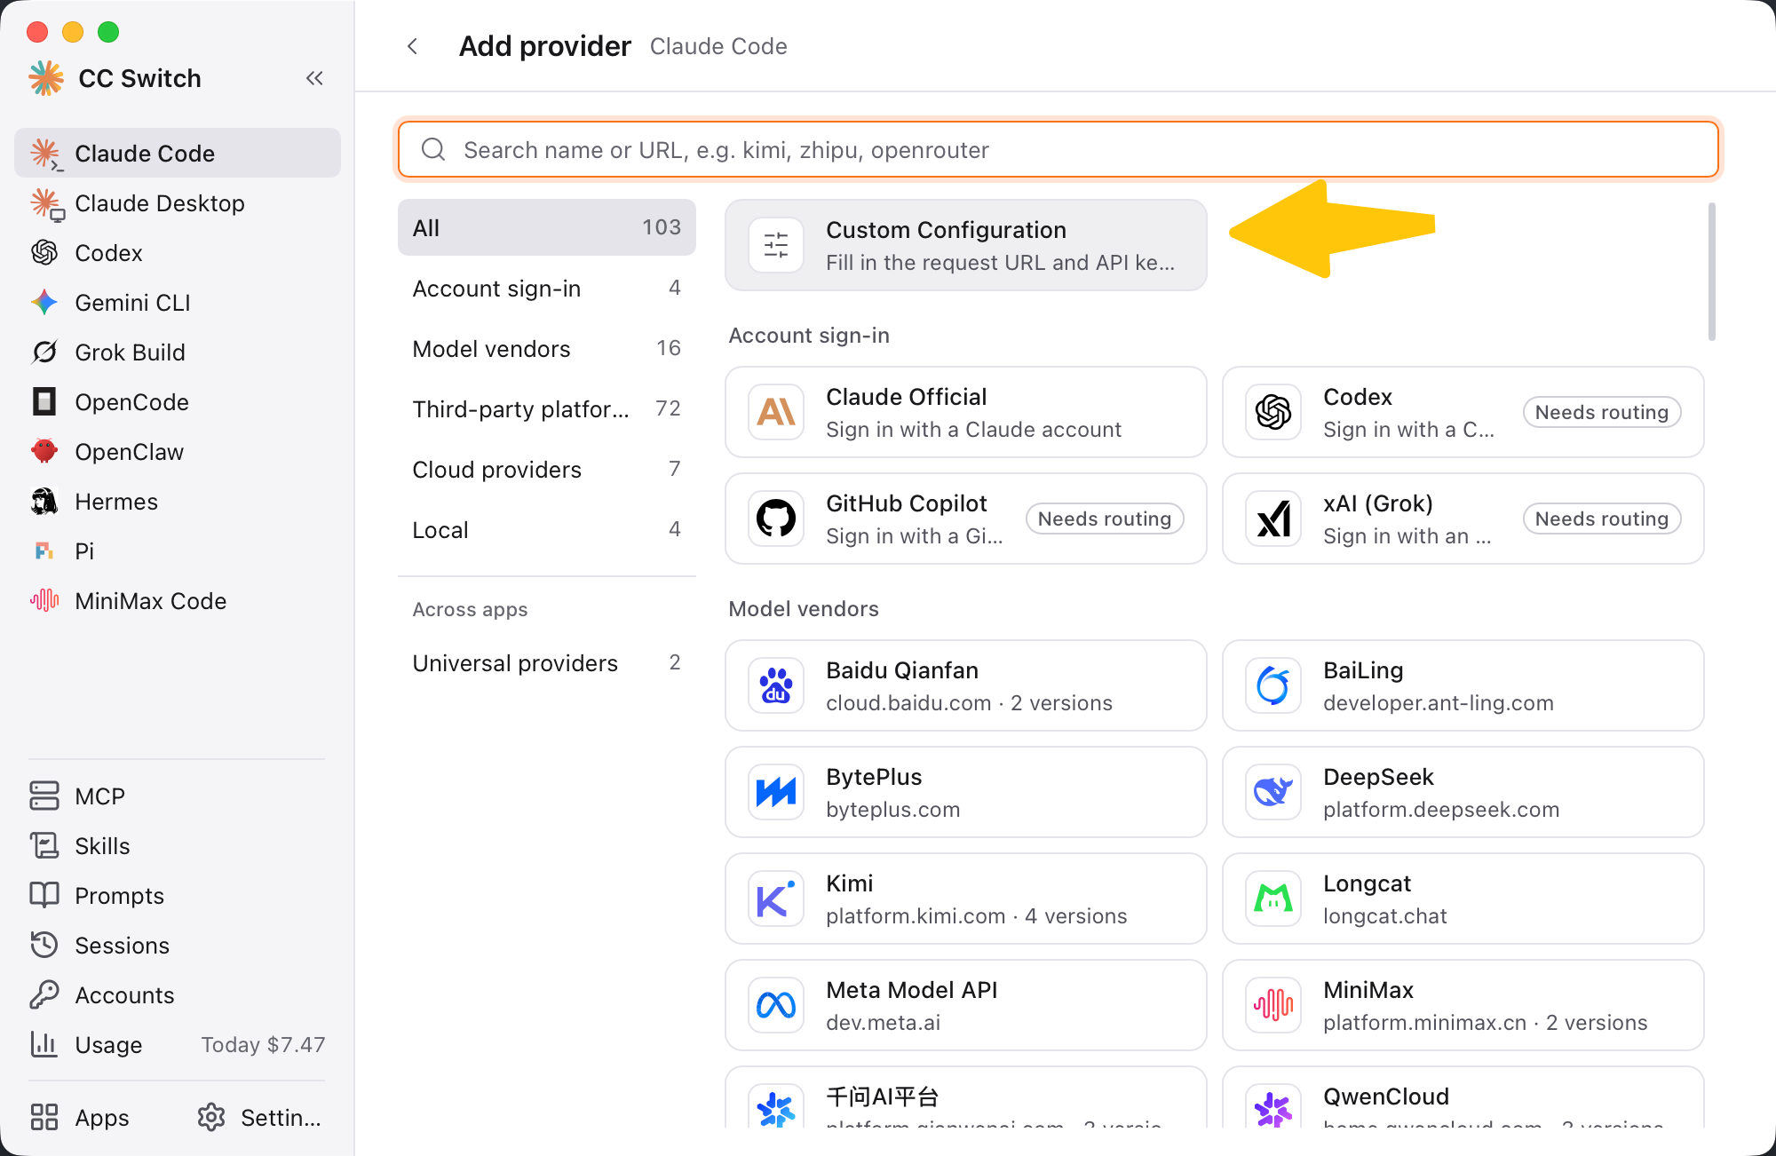Open the MCP section
This screenshot has height=1156, width=1776.
coord(178,796)
